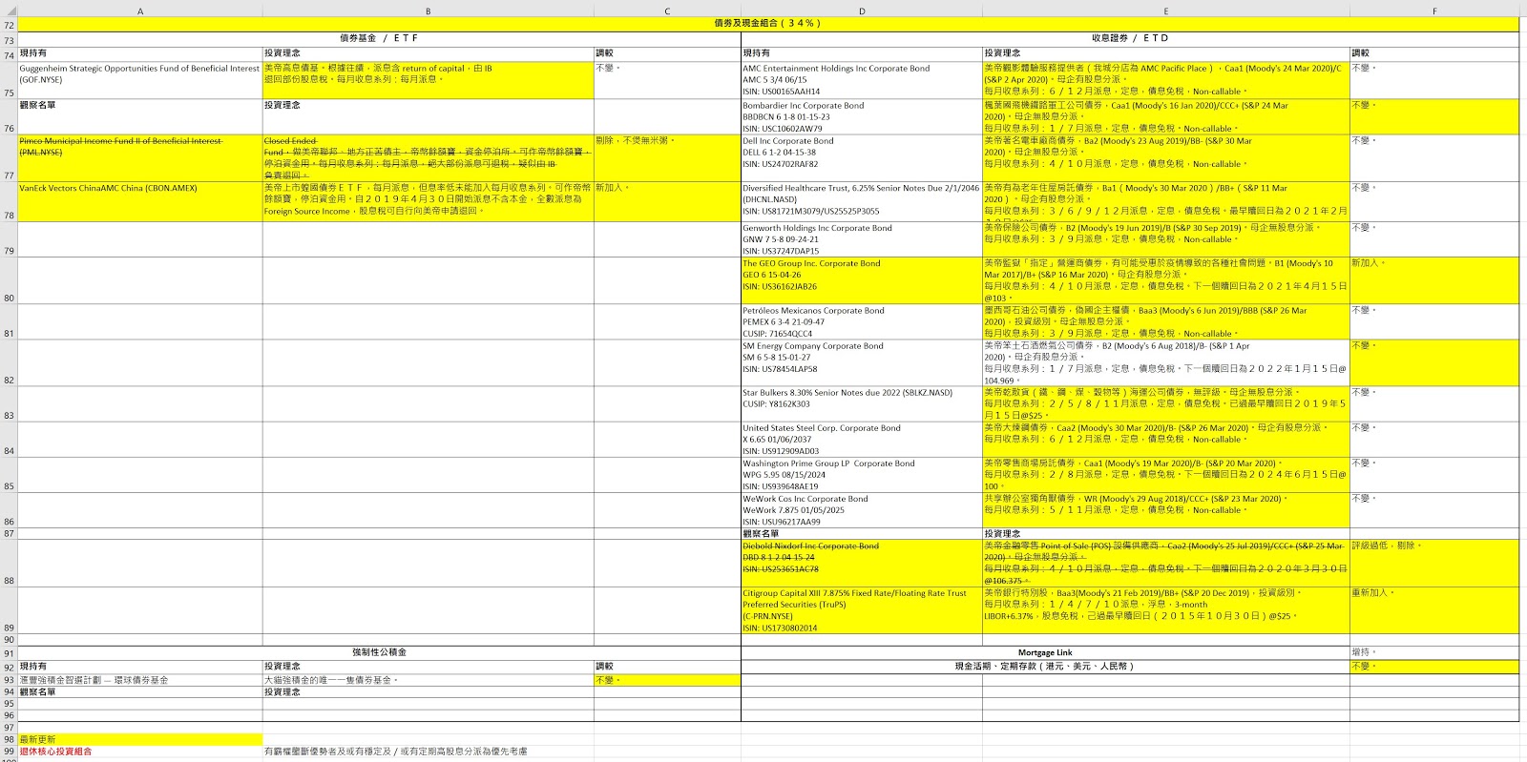This screenshot has height=762, width=1527.
Task: Click the '大貓強積金的唯一一隻債券基金。' cell
Action: [x=428, y=680]
